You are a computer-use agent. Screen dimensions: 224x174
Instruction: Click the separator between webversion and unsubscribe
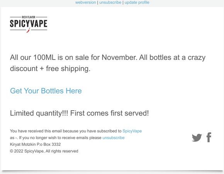(98, 2)
